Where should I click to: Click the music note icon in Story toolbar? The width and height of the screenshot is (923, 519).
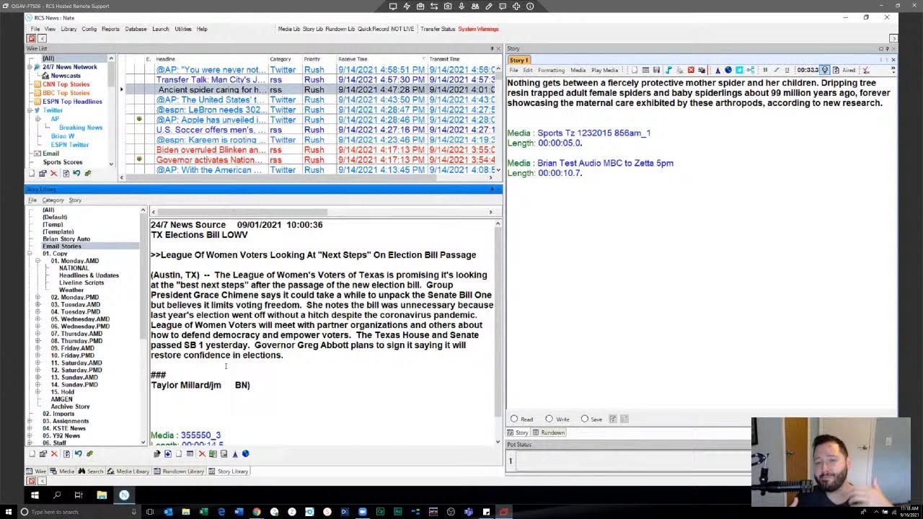(x=668, y=70)
